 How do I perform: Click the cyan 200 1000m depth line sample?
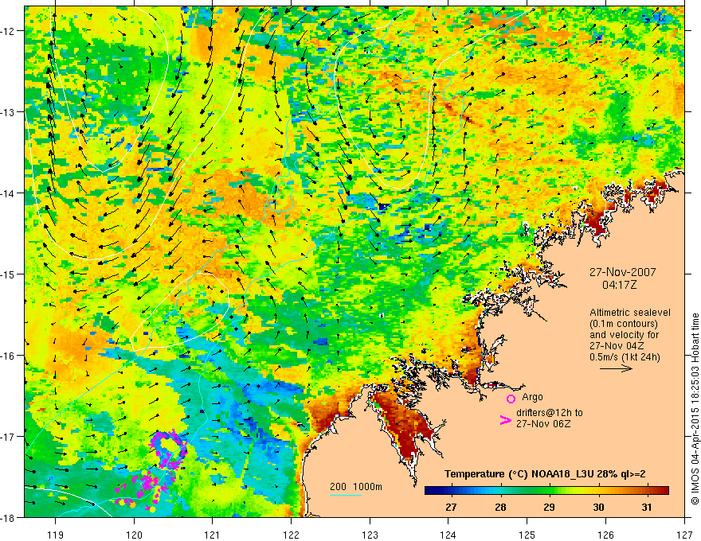pos(346,495)
